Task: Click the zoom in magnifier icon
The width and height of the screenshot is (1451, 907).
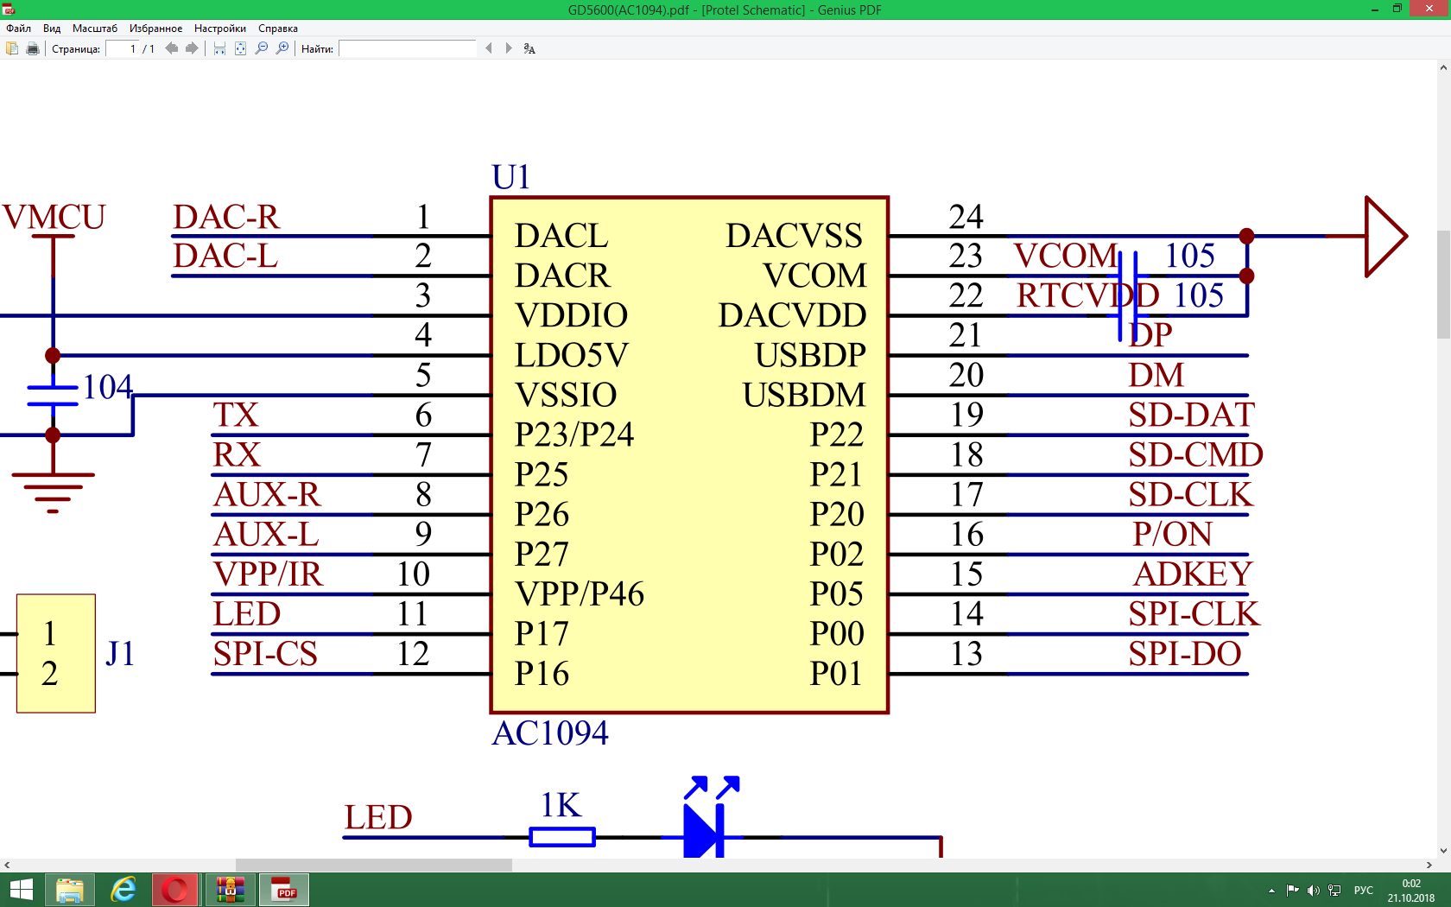Action: point(282,48)
